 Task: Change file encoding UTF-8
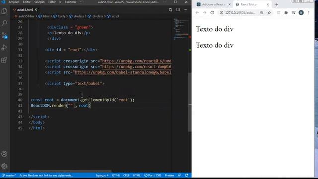[116, 175]
